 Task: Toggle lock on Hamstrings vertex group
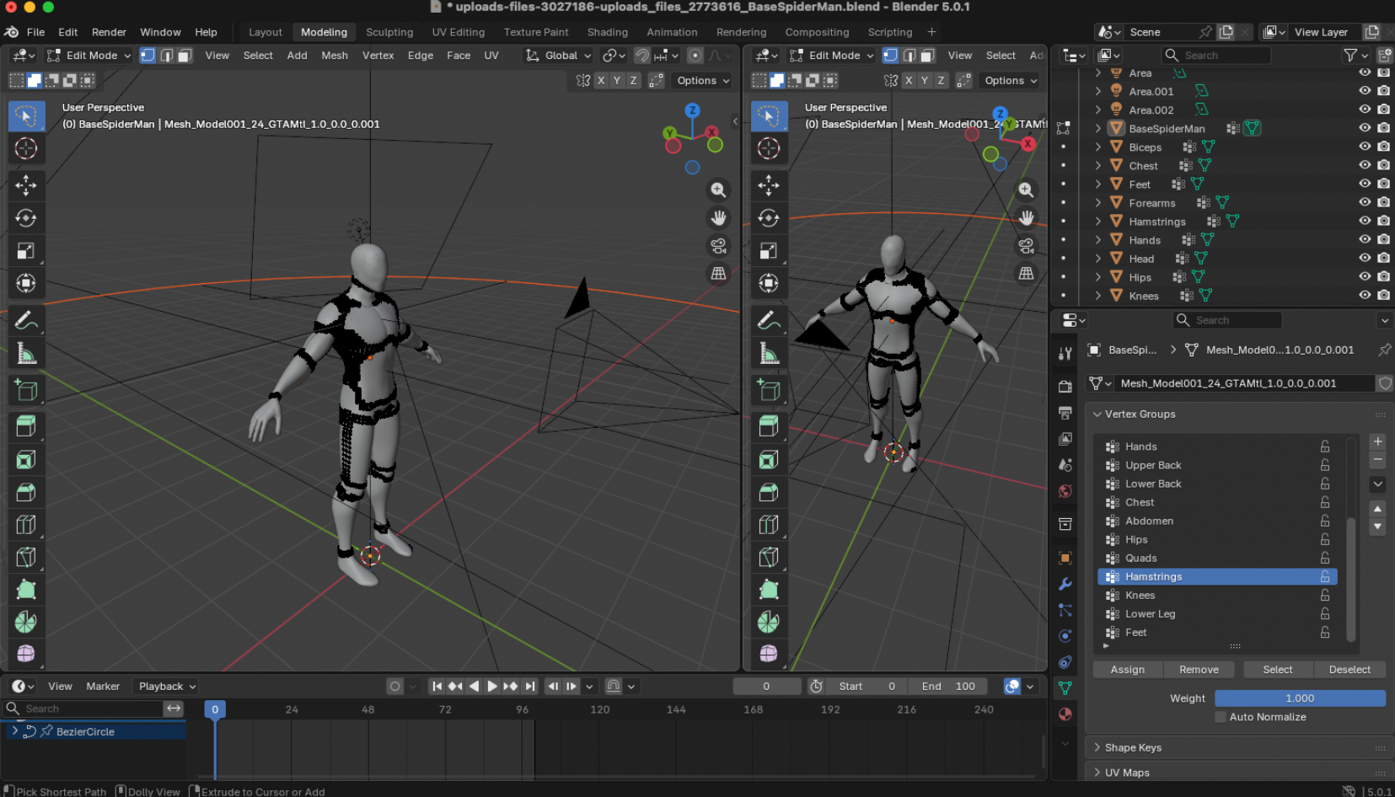click(x=1325, y=577)
